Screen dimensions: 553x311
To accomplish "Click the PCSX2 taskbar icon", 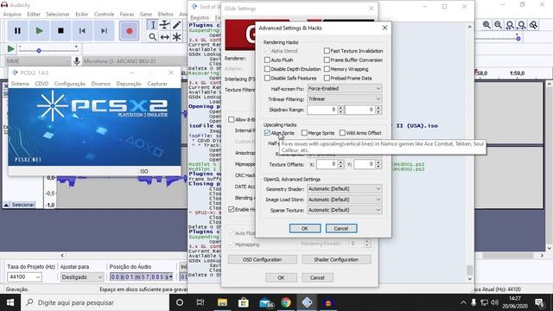I will tap(307, 302).
